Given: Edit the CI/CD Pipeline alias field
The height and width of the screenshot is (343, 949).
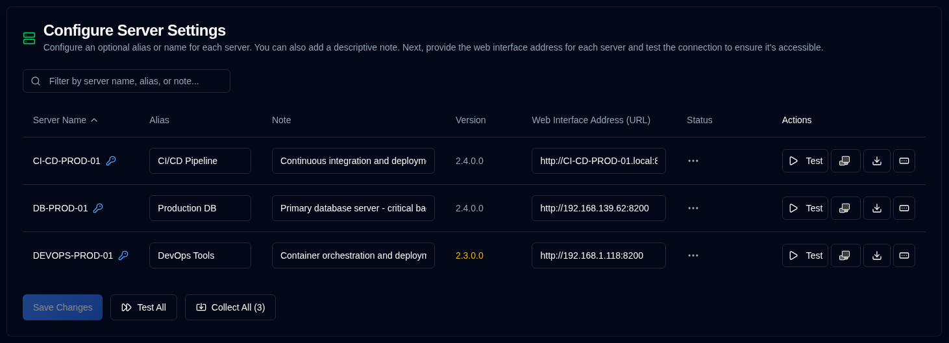Looking at the screenshot, I should pos(200,161).
